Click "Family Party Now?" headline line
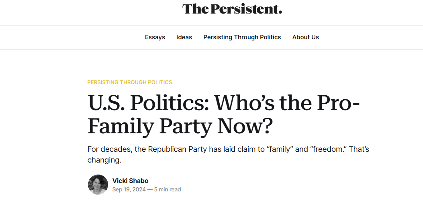The width and height of the screenshot is (423, 211). 180,127
